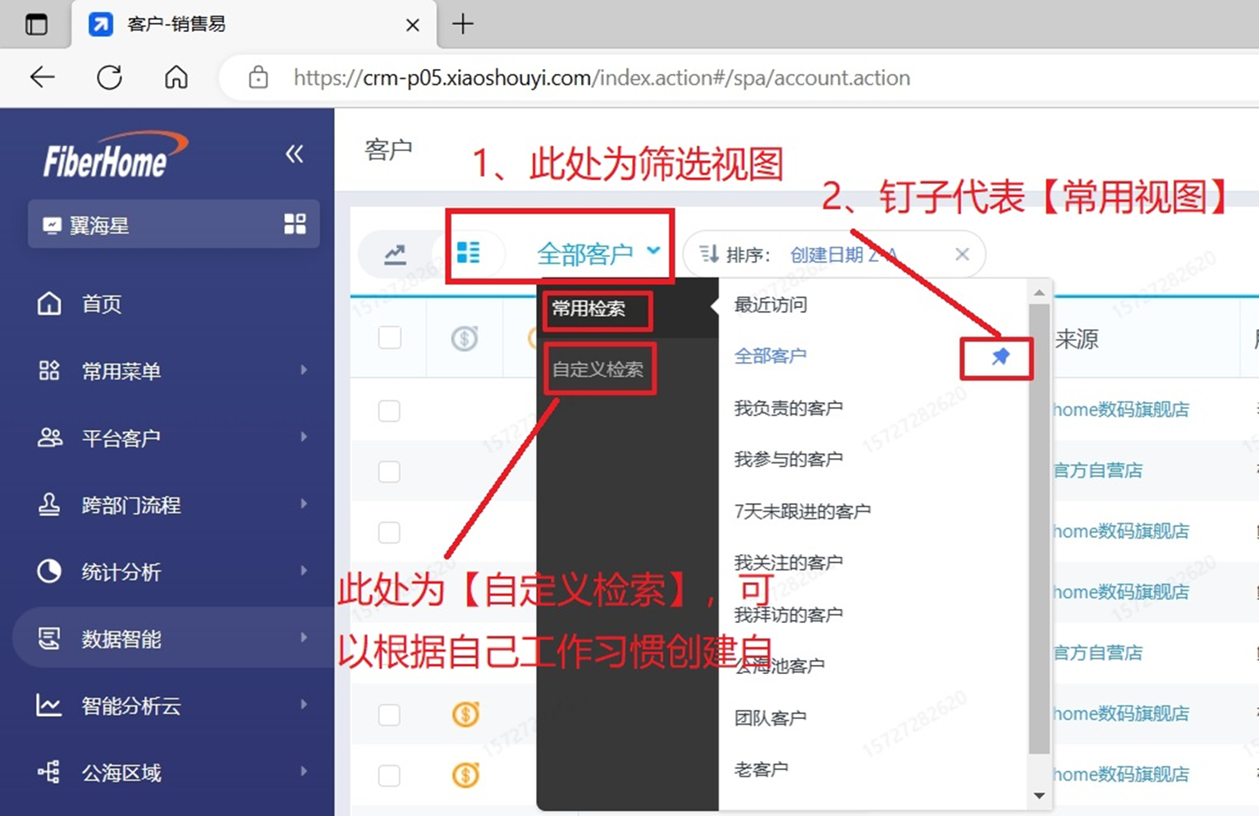
Task: Choose 最近访问 view
Action: pos(770,305)
